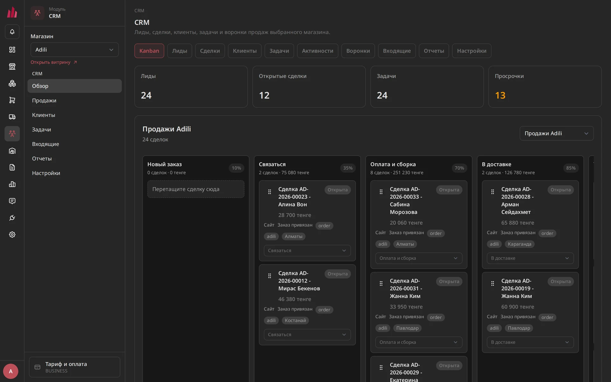Screen dimensions: 611x382
Task: Open notifications bell in the icon rail
Action: click(12, 32)
